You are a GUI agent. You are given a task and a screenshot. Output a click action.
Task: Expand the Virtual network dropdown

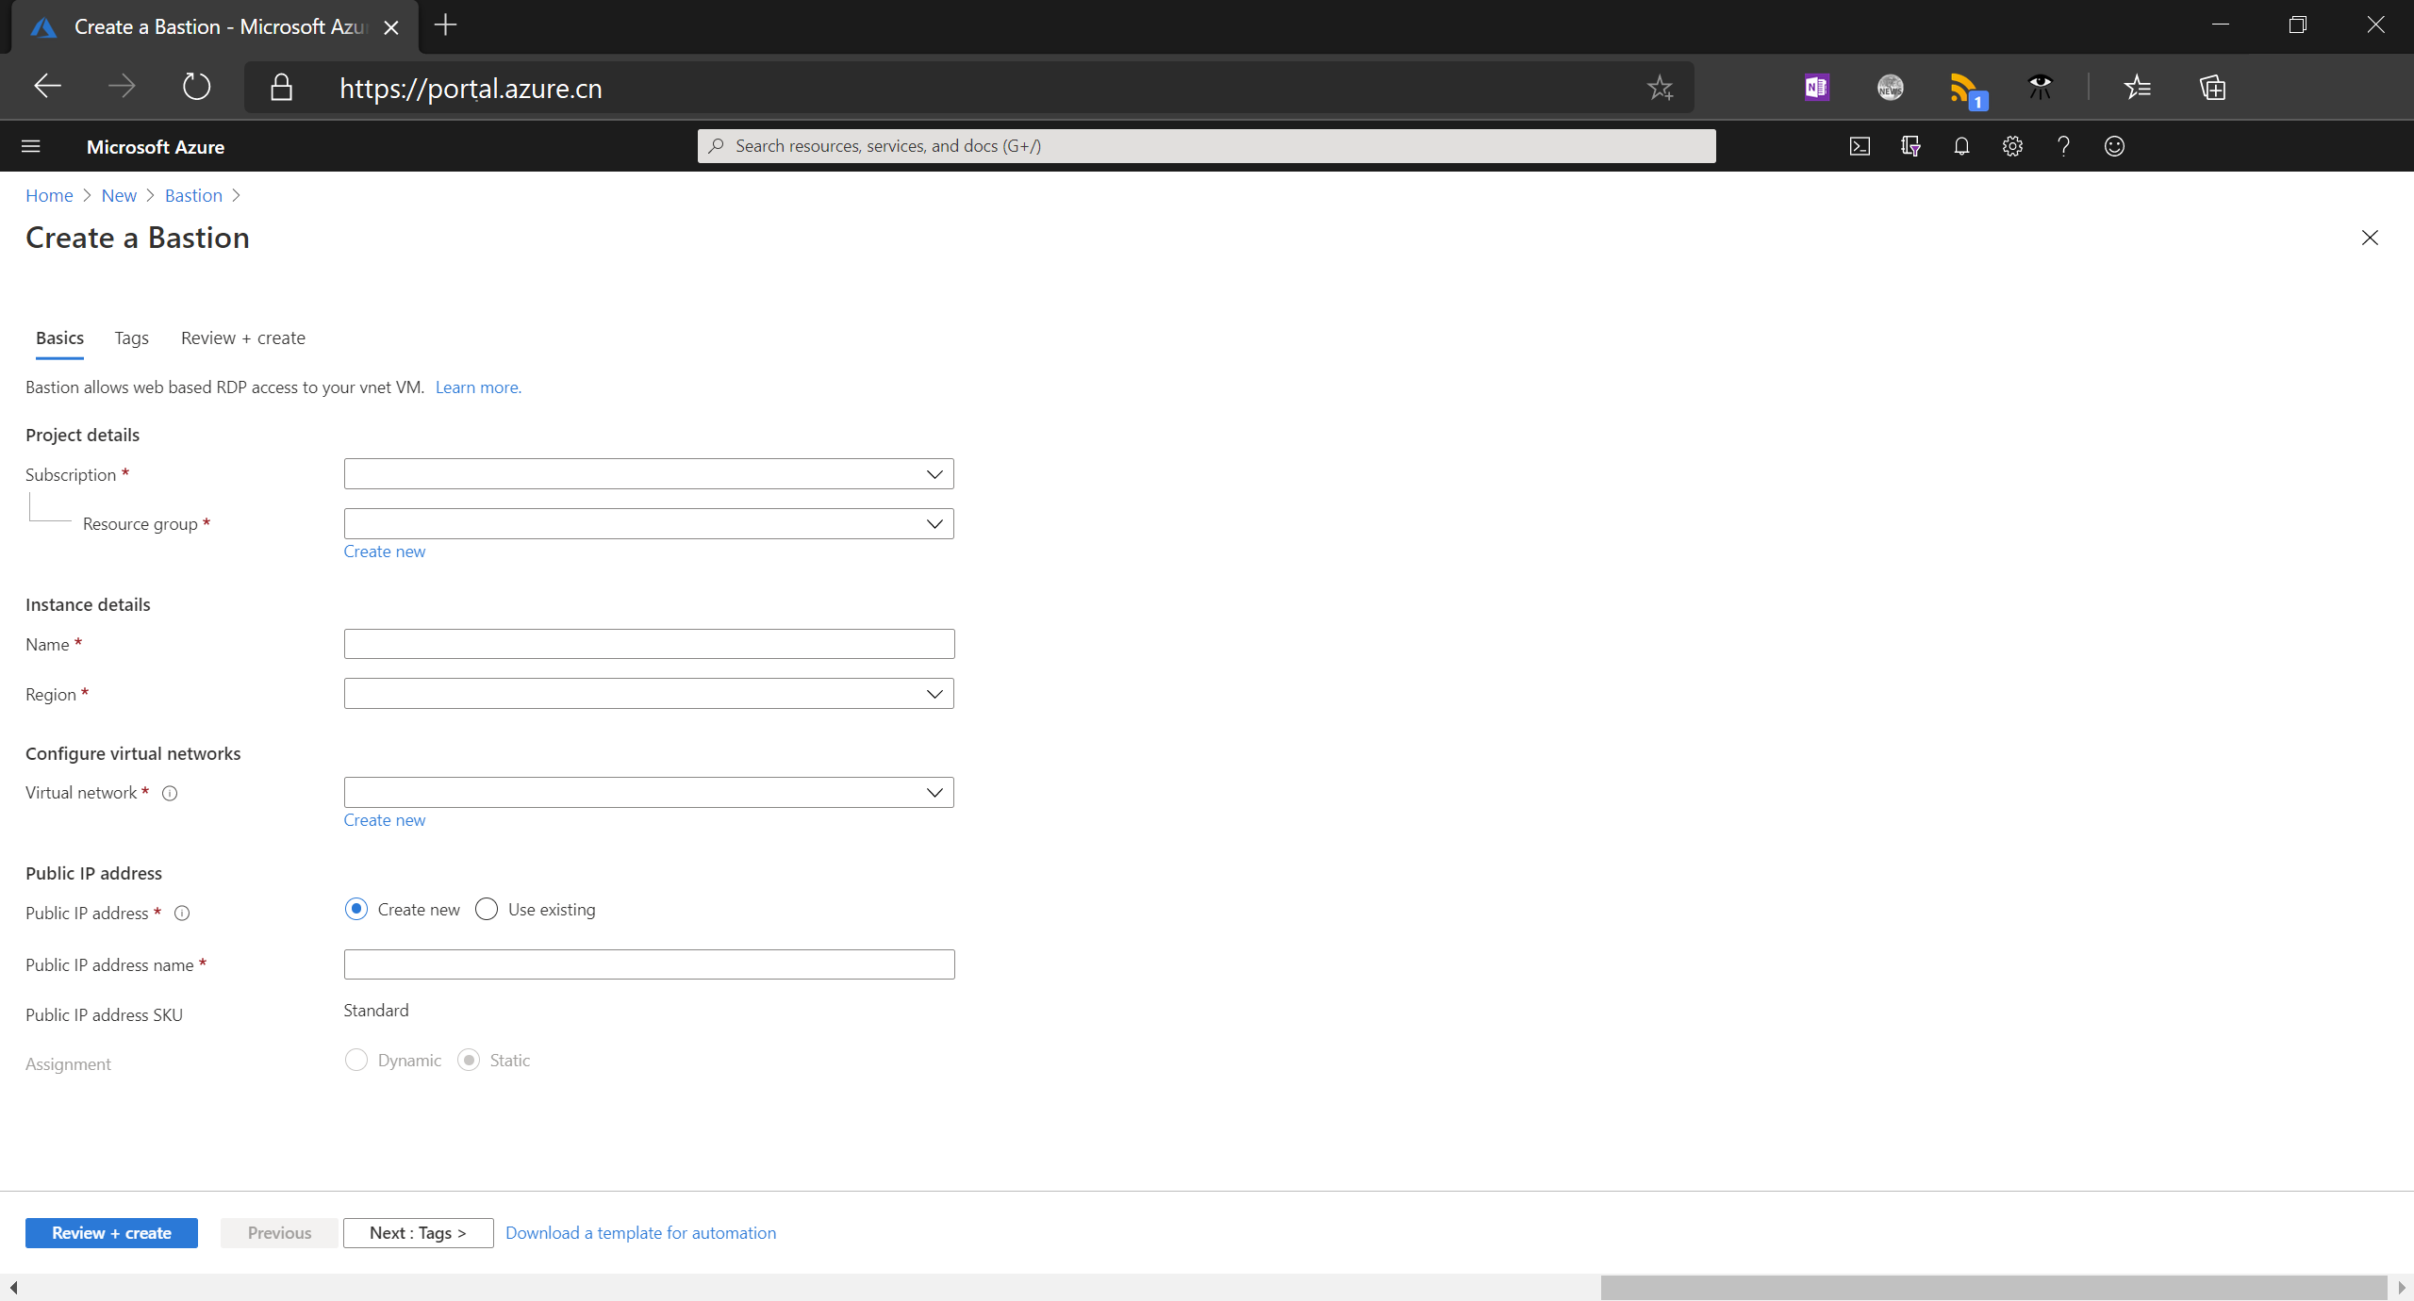tap(649, 793)
